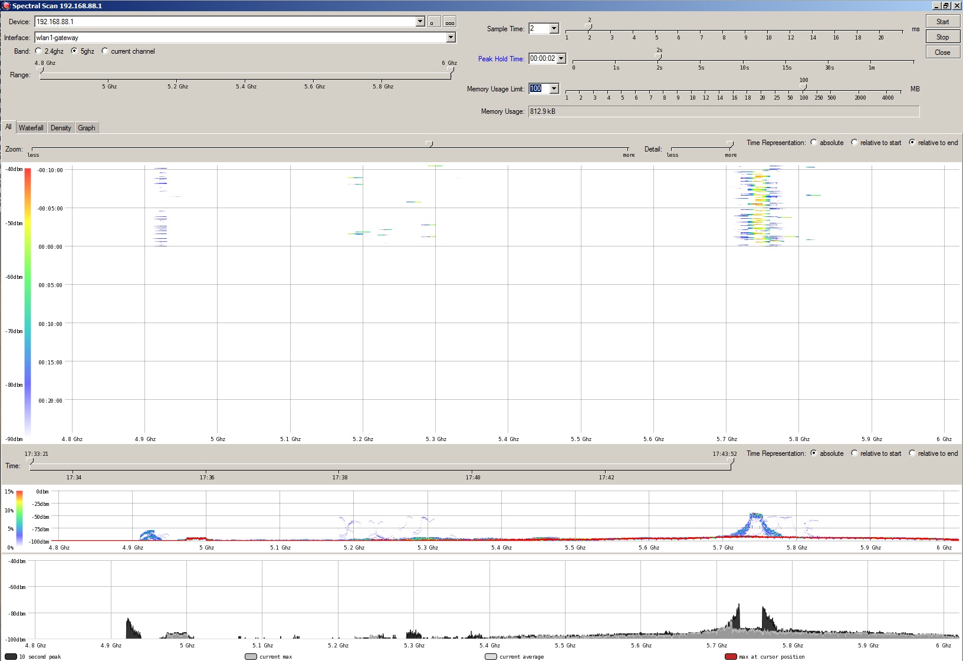The height and width of the screenshot is (661, 963).
Task: Click the Zoom slider handle
Action: 429,144
